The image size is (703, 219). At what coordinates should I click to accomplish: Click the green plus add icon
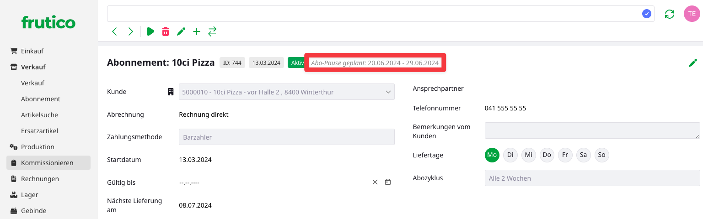coord(197,31)
